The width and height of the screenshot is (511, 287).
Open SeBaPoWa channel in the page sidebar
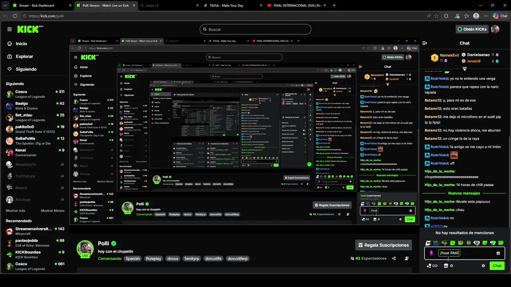[35, 141]
